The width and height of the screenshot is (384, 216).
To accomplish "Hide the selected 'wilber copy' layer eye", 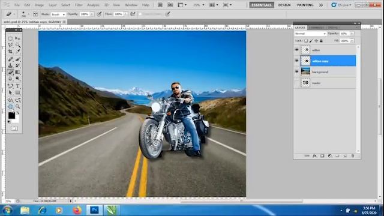I will [297, 61].
